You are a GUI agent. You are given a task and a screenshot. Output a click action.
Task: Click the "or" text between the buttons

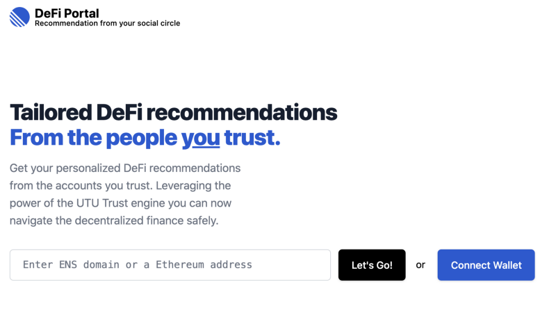click(420, 265)
